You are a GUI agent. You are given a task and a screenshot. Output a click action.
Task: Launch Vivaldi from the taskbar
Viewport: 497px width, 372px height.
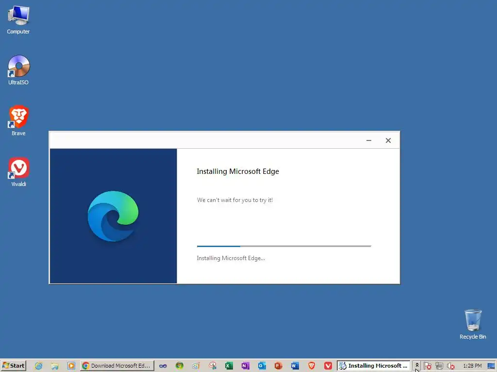tap(328, 366)
